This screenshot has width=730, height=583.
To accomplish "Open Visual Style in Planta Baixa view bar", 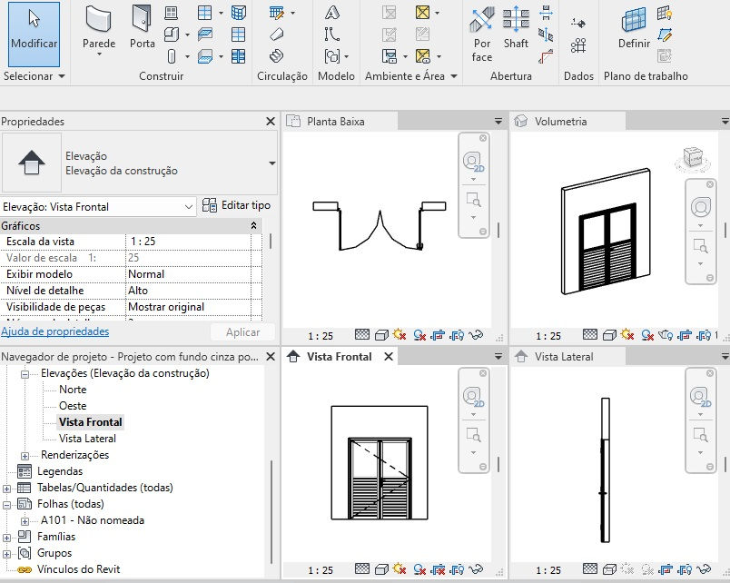I will 381,335.
